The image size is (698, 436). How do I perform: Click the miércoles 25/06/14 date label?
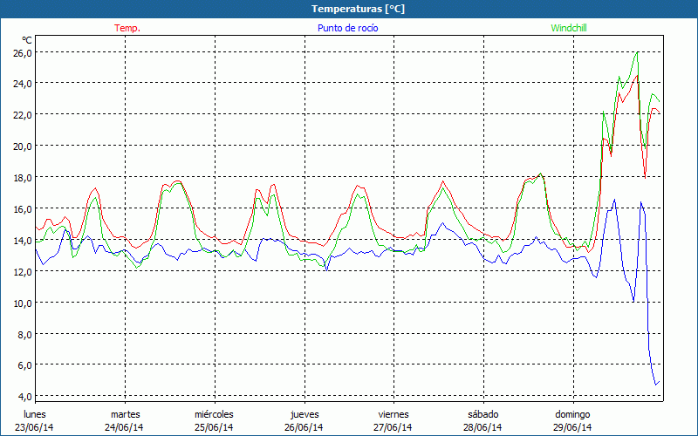214,421
